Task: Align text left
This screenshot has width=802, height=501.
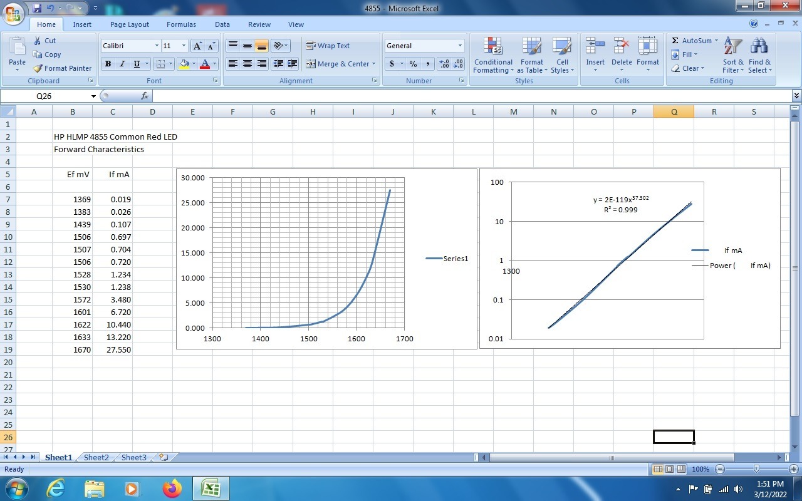Action: 232,64
